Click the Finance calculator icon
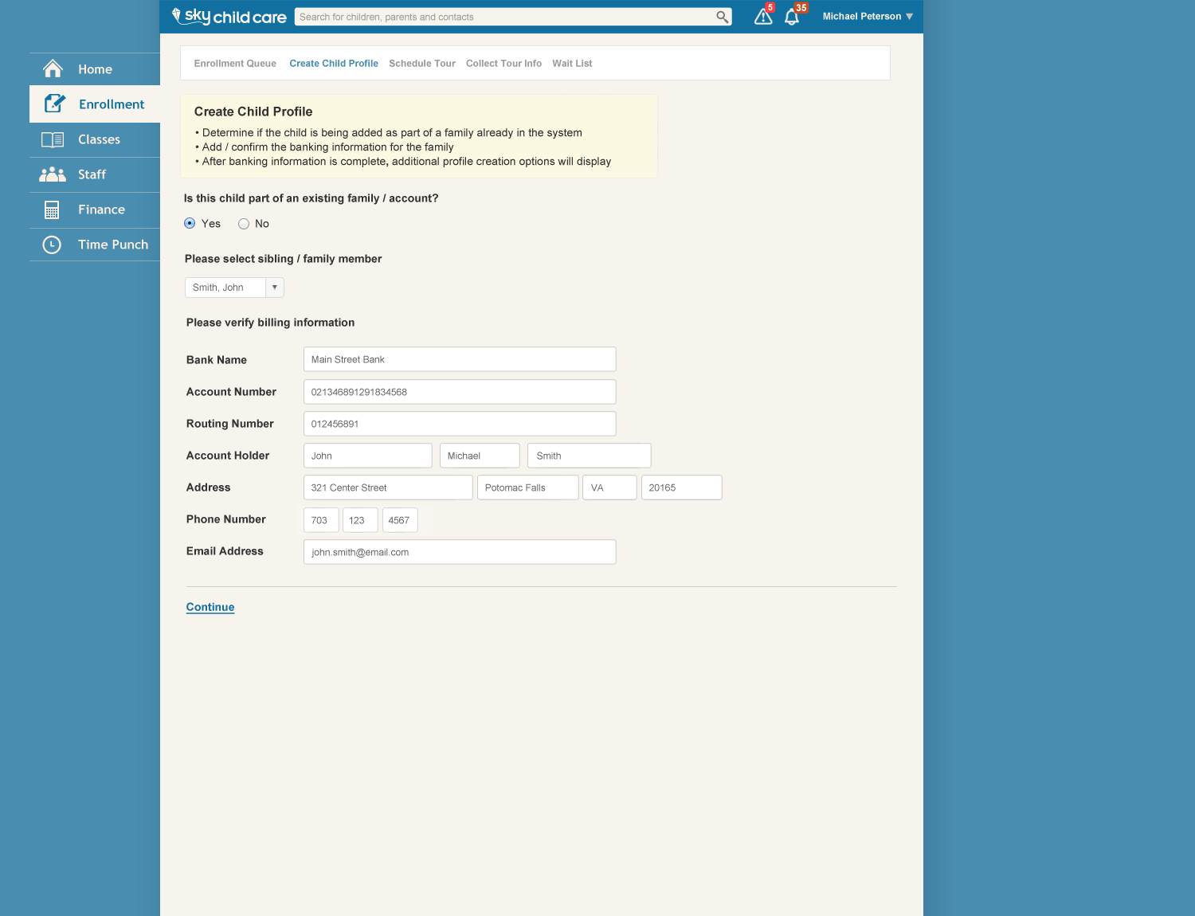This screenshot has height=916, width=1195. point(52,209)
